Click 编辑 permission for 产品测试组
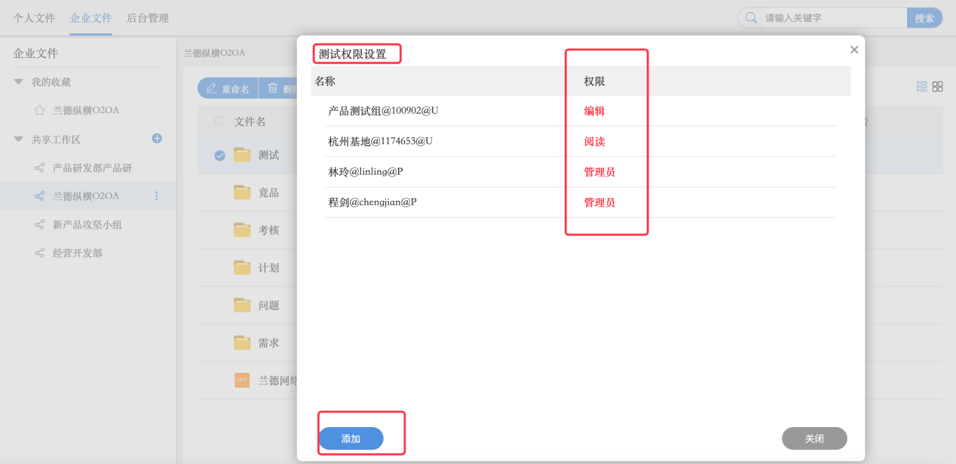This screenshot has width=956, height=464. [595, 111]
